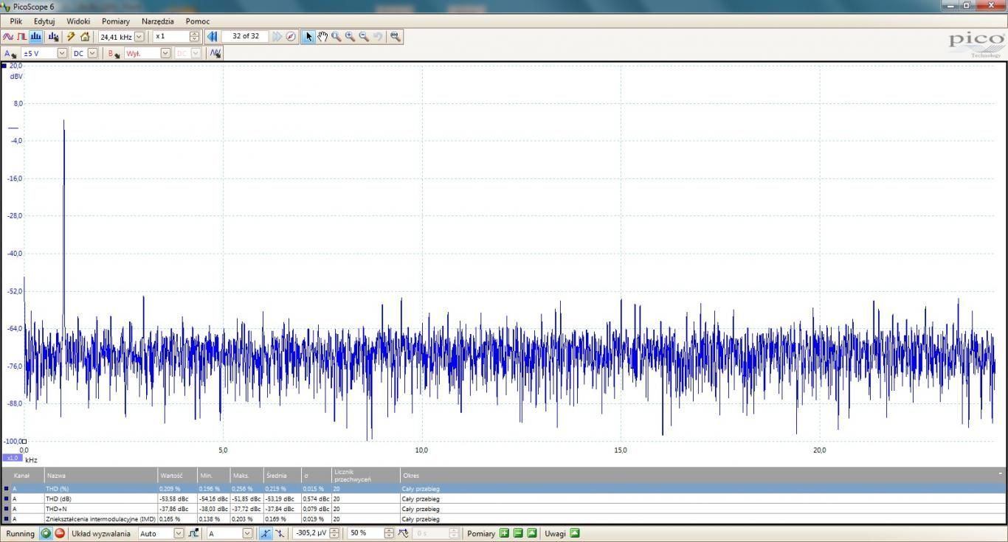Open the buffer navigator compass icon
The width and height of the screenshot is (1008, 542).
[291, 36]
